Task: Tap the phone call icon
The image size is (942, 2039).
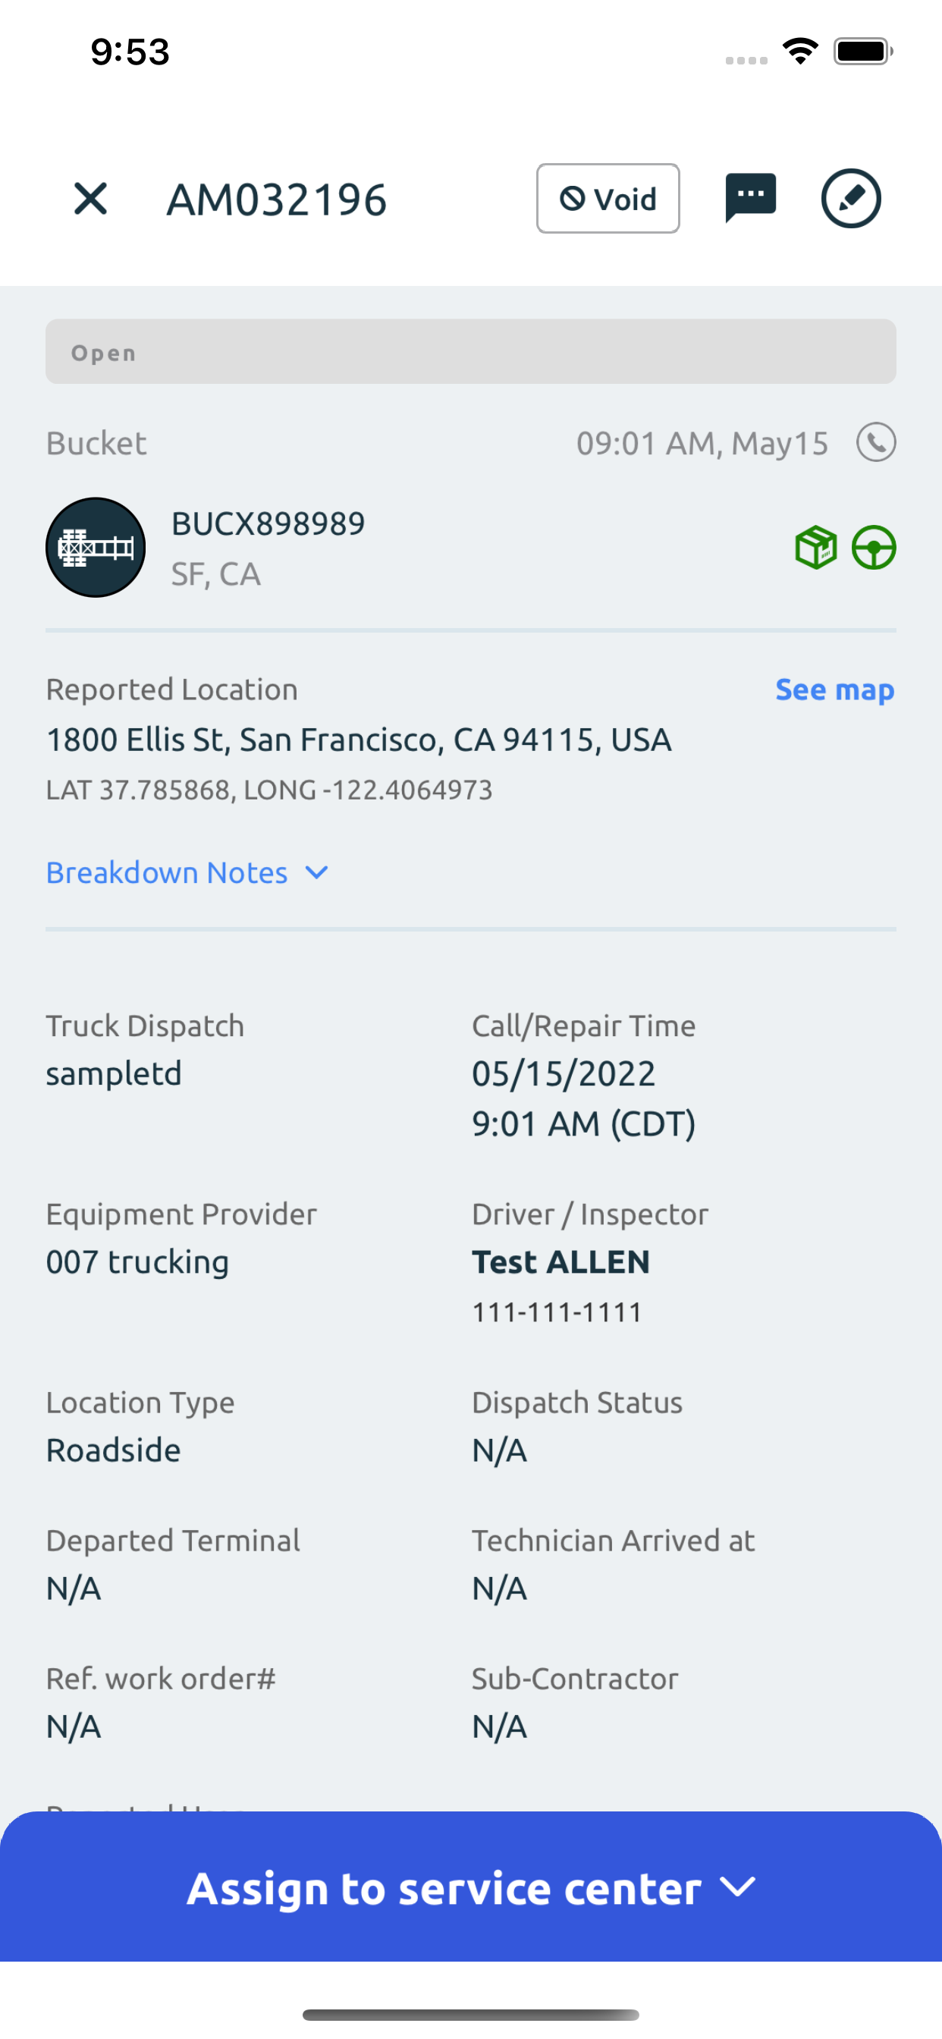Action: [875, 442]
